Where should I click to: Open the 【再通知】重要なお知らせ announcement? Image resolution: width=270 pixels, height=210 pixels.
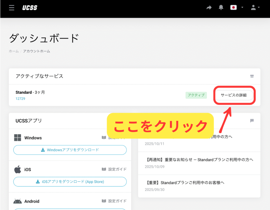coord(199,160)
